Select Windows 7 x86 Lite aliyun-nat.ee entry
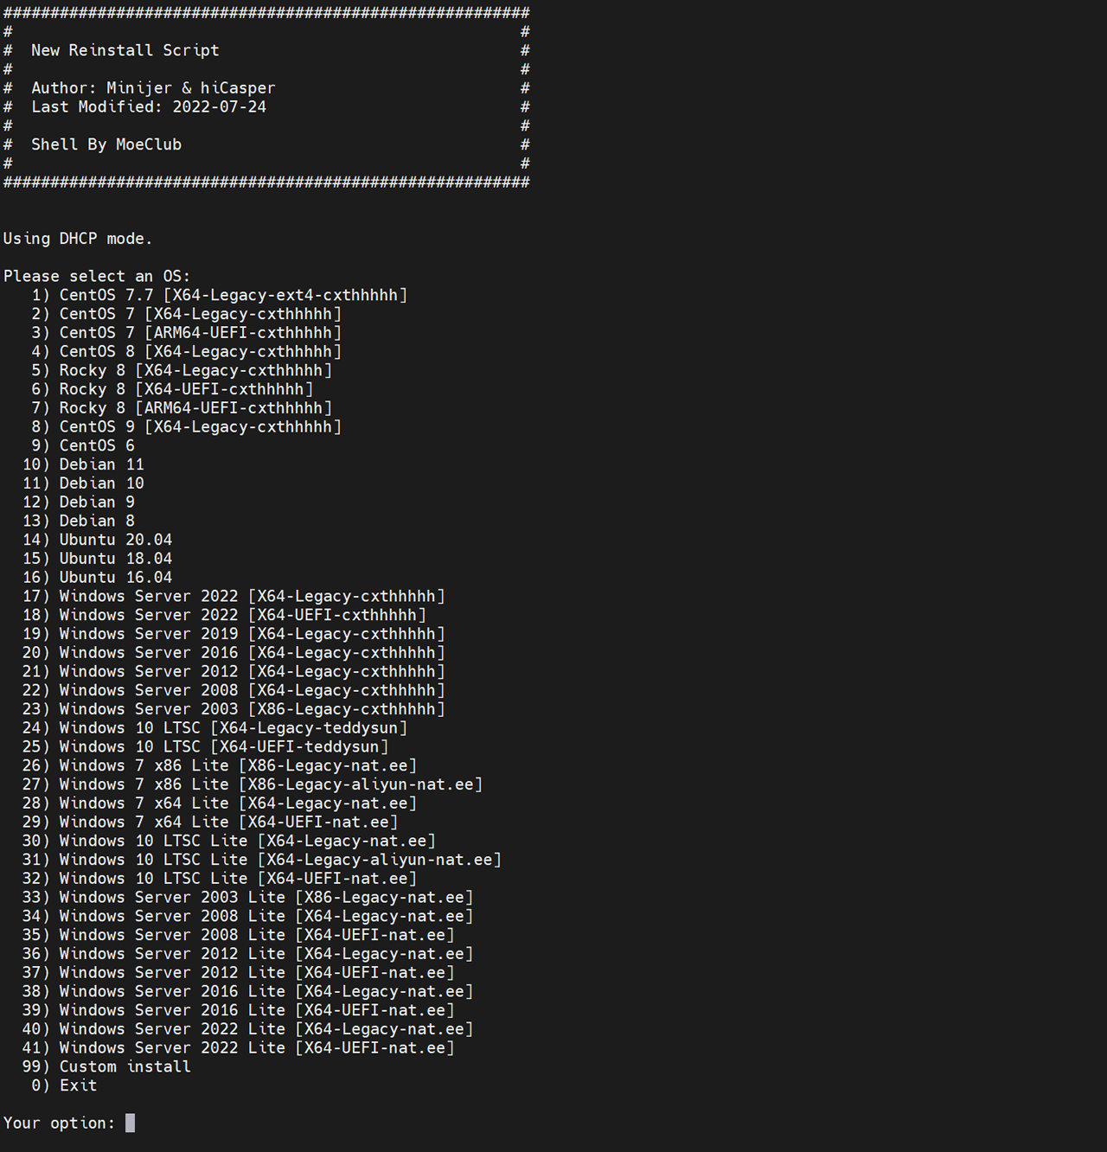The image size is (1107, 1152). [x=253, y=784]
